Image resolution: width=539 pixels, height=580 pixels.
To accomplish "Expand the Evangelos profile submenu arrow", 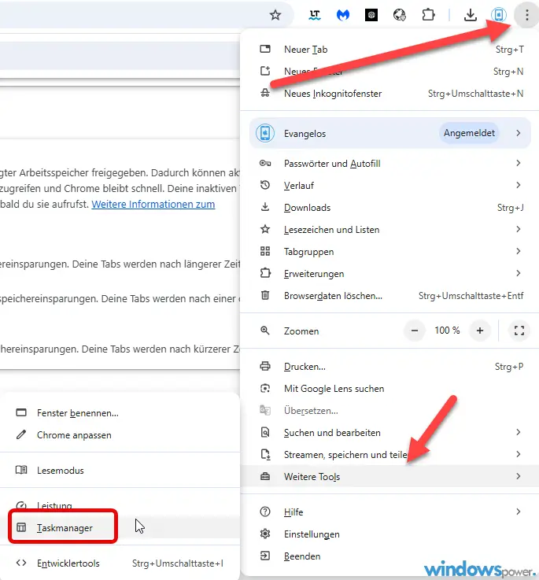I will [519, 133].
